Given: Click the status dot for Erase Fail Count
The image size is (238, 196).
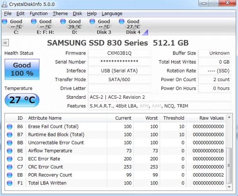Looking at the screenshot, I should point(10,127).
